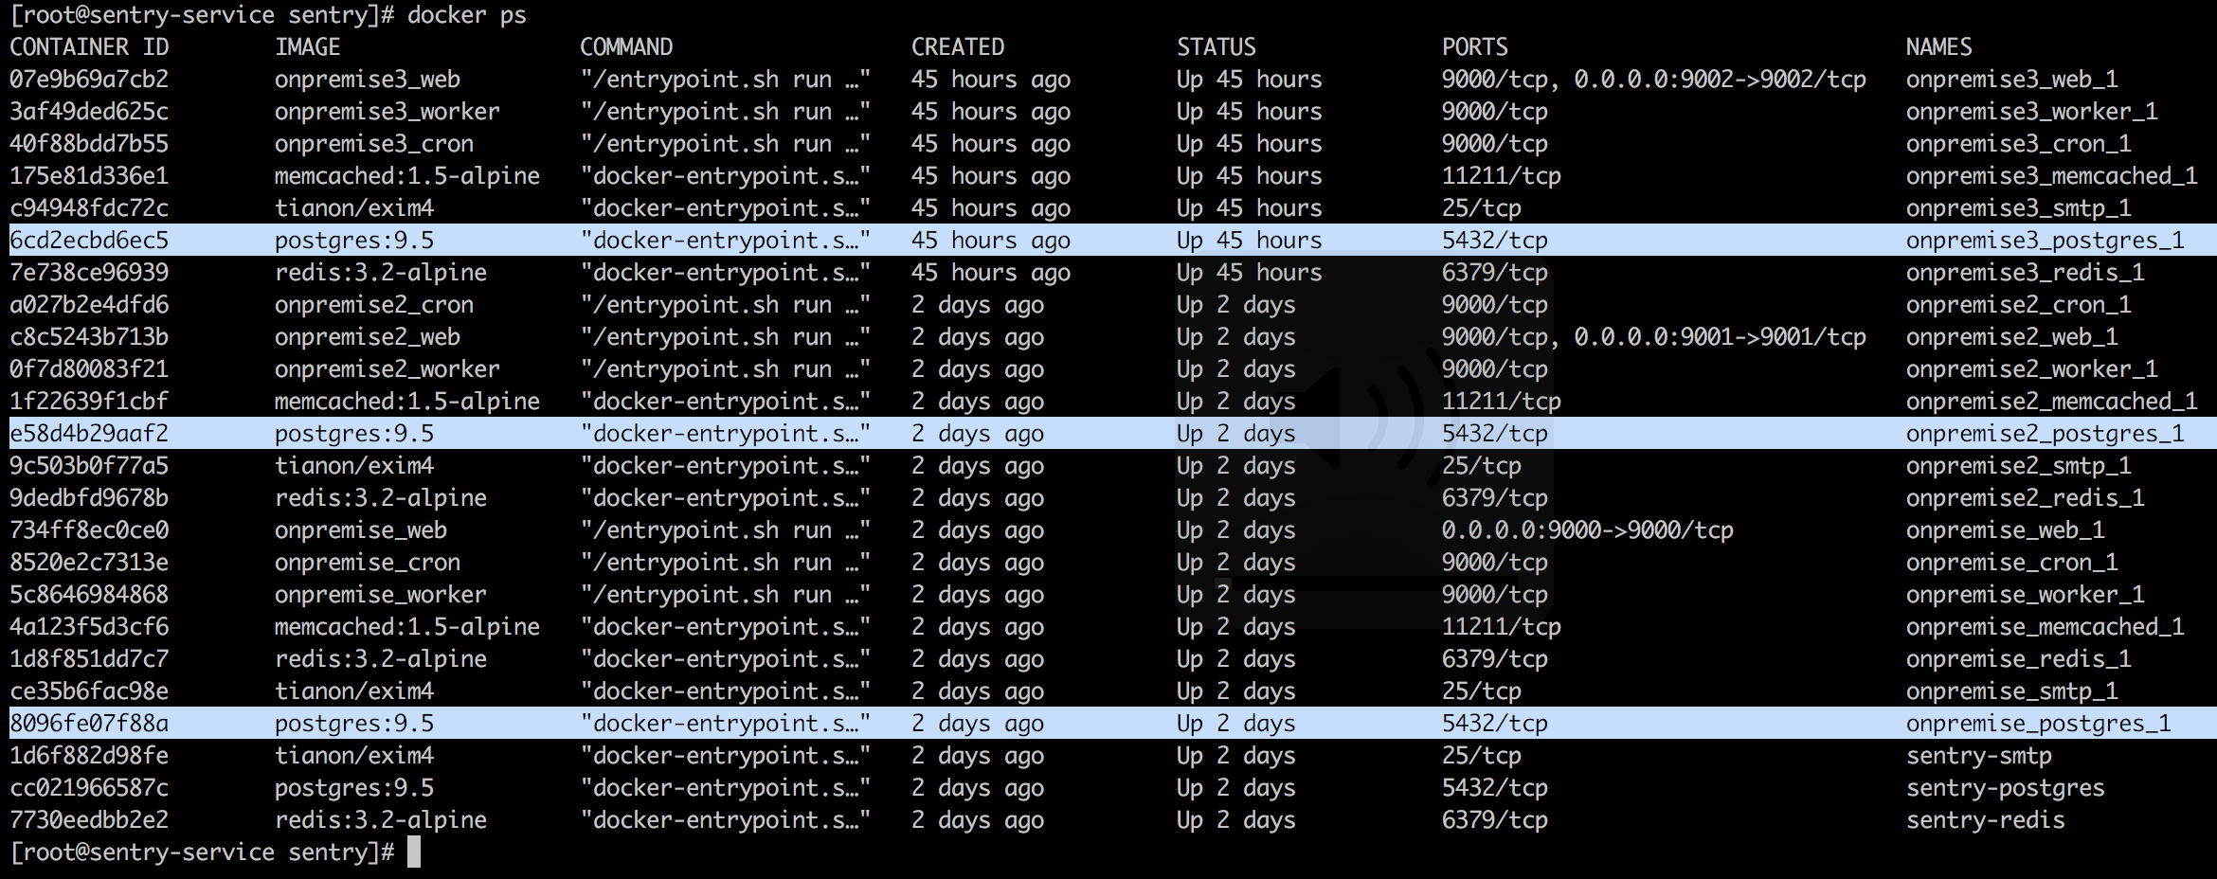Screen dimensions: 2217x879
Task: Click highlighted container ID e58d4b29aaf2
Action: 89,434
